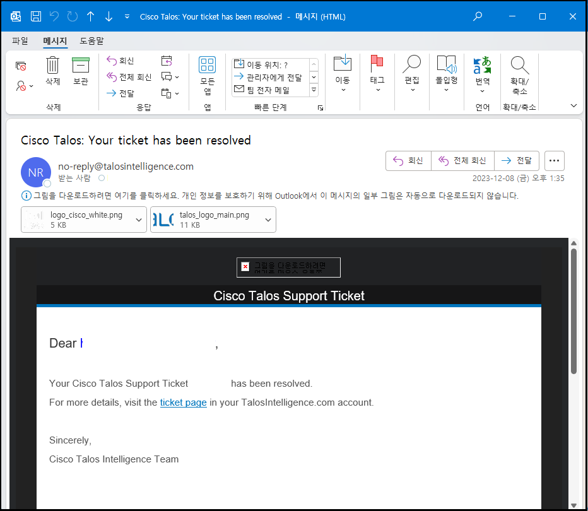Image resolution: width=588 pixels, height=511 pixels.
Task: Click 회신 reply in the message header
Action: [408, 161]
